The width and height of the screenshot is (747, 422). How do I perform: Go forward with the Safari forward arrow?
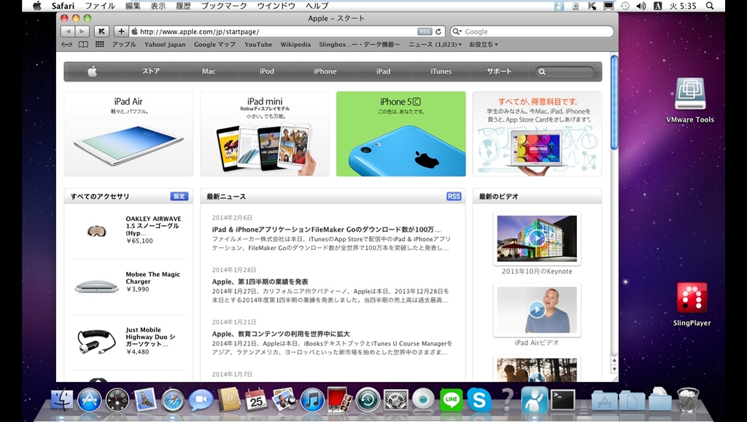point(82,31)
